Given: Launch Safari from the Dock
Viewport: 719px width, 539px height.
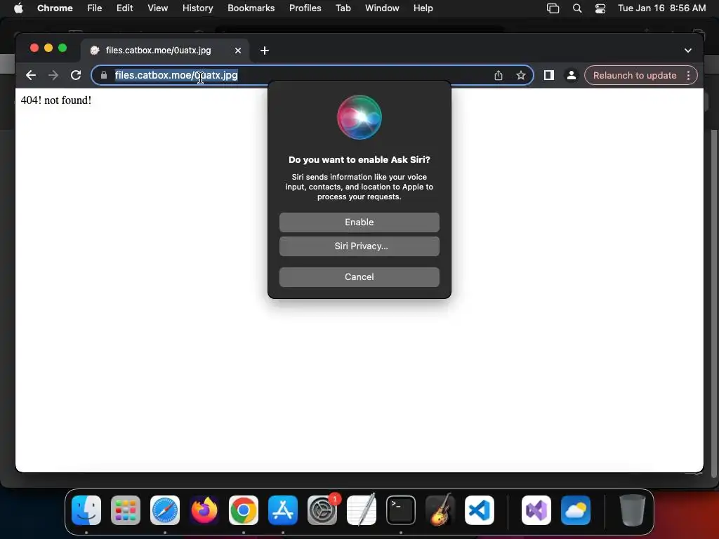Looking at the screenshot, I should click(165, 510).
